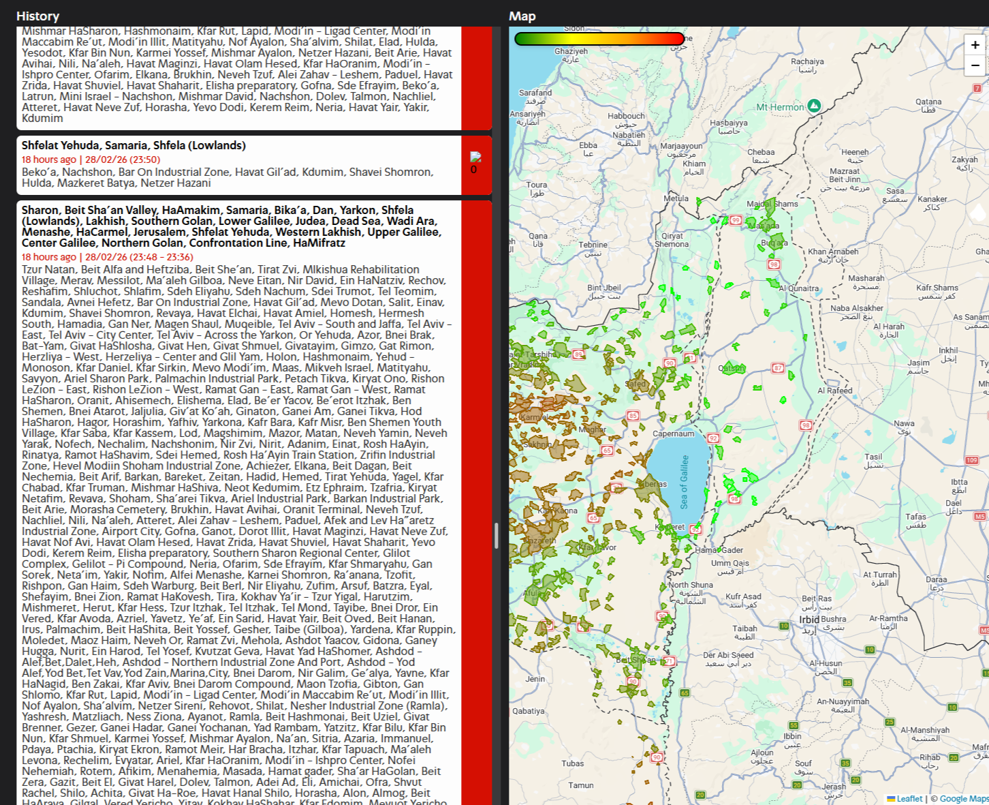
Task: Click the Route 89 road shield
Action: click(x=578, y=354)
